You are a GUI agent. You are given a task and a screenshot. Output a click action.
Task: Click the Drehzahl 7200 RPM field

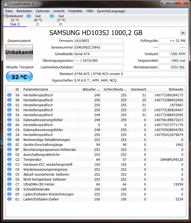(172, 54)
